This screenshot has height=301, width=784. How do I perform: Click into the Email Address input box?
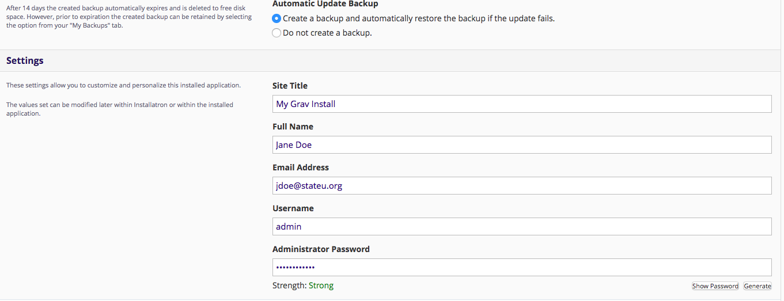click(522, 186)
